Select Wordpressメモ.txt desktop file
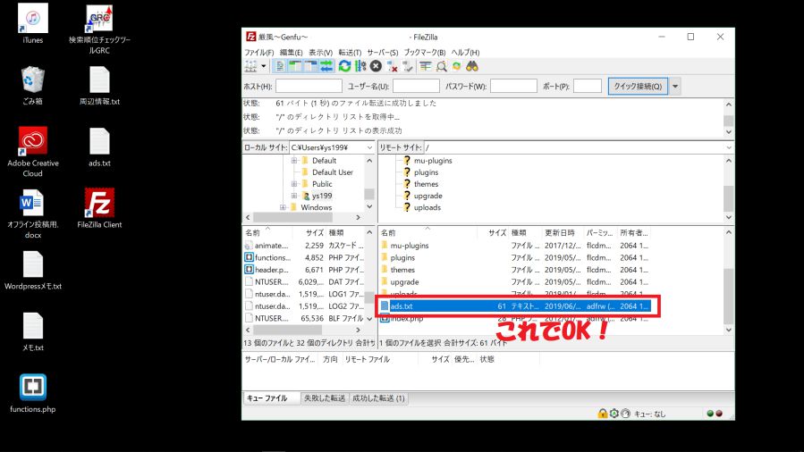The height and width of the screenshot is (452, 804). [33, 271]
